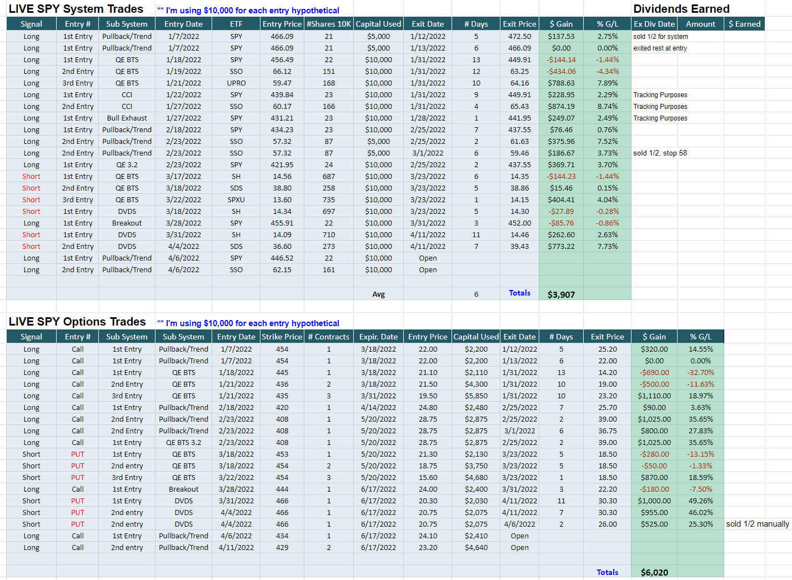Select the $10,000 hypothetical note above system trades
This screenshot has width=792, height=580.
pyautogui.click(x=248, y=11)
